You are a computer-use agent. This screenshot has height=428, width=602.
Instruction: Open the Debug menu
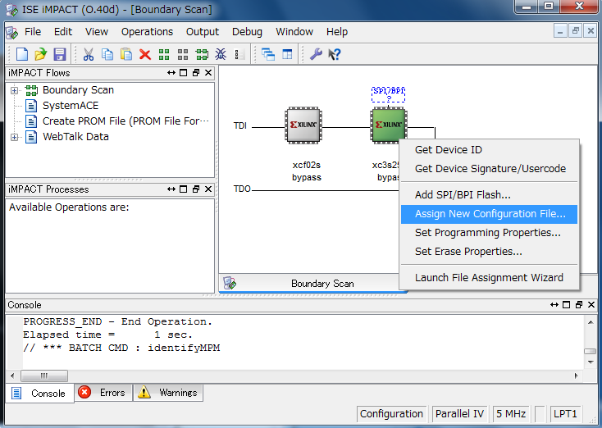coord(247,31)
